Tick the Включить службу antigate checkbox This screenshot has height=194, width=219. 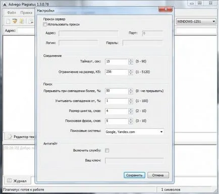coord(107,150)
